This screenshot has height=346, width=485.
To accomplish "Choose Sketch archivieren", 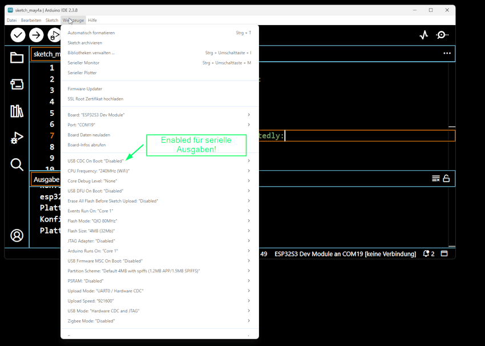I will coord(160,43).
